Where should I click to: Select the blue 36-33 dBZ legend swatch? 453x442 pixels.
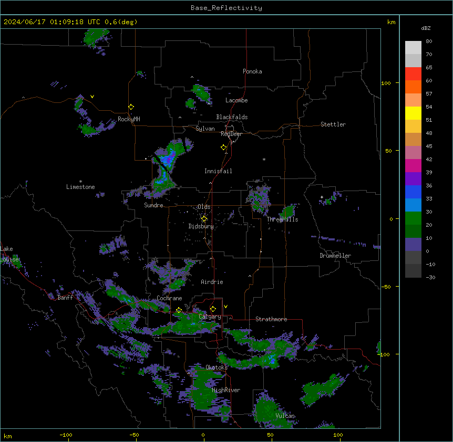[x=413, y=192]
